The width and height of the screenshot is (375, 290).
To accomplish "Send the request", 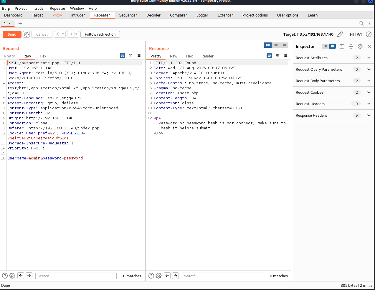I will (12, 34).
